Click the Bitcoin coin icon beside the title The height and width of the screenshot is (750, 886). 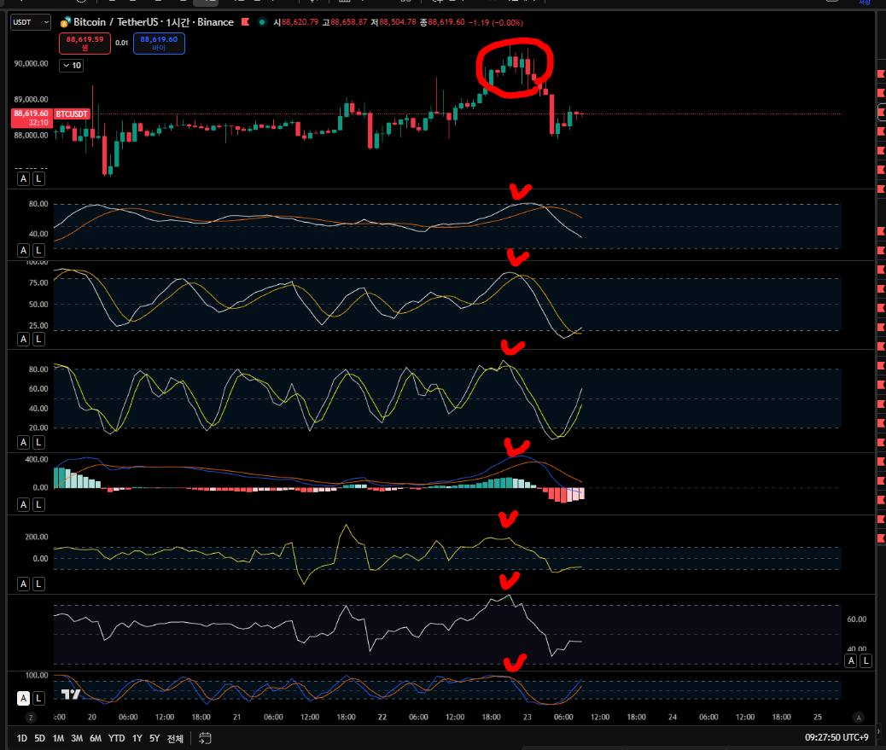[x=66, y=22]
